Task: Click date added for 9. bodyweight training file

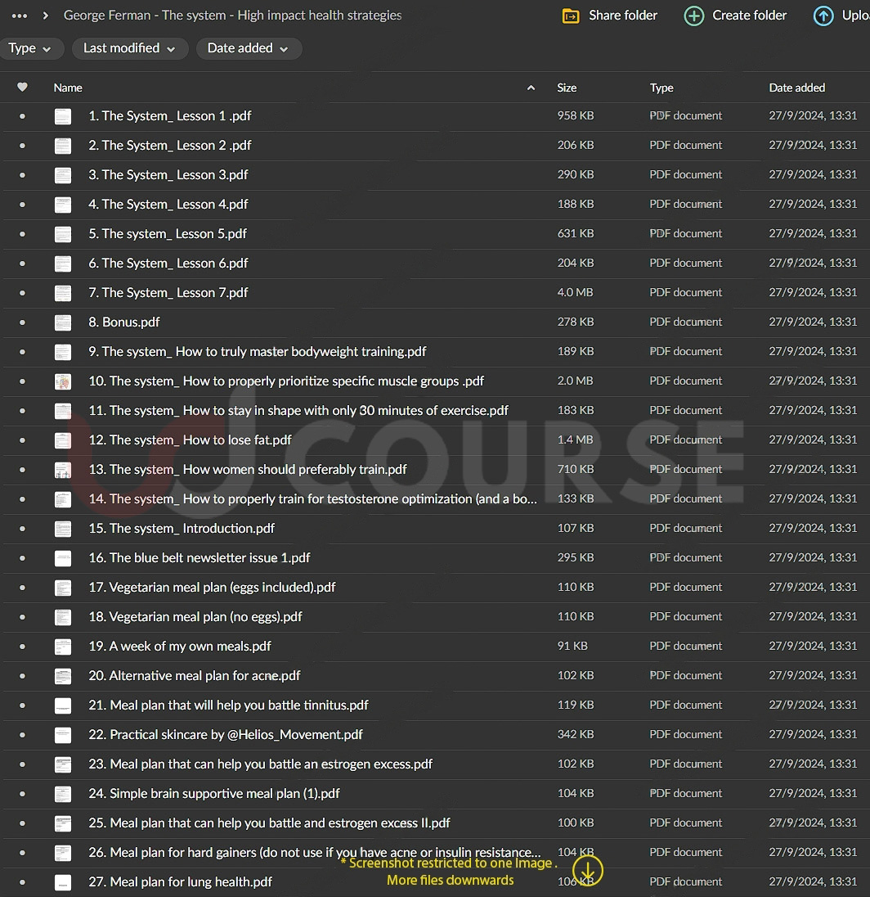Action: pyautogui.click(x=813, y=352)
